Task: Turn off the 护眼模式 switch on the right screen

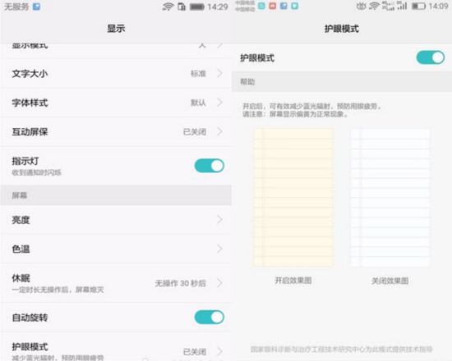Action: pyautogui.click(x=431, y=57)
